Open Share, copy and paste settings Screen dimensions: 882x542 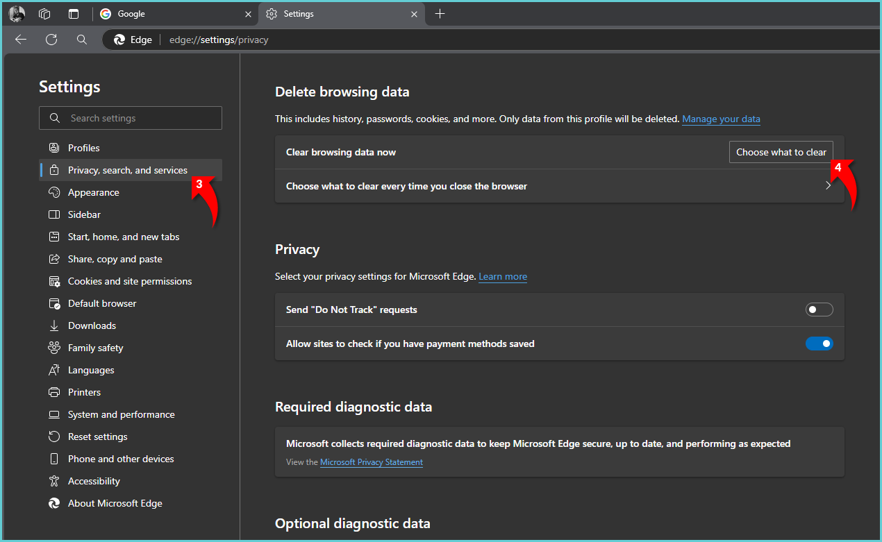click(131, 259)
